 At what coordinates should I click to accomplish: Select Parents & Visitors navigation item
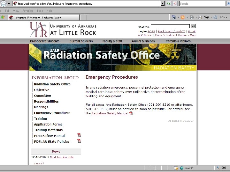[178, 41]
